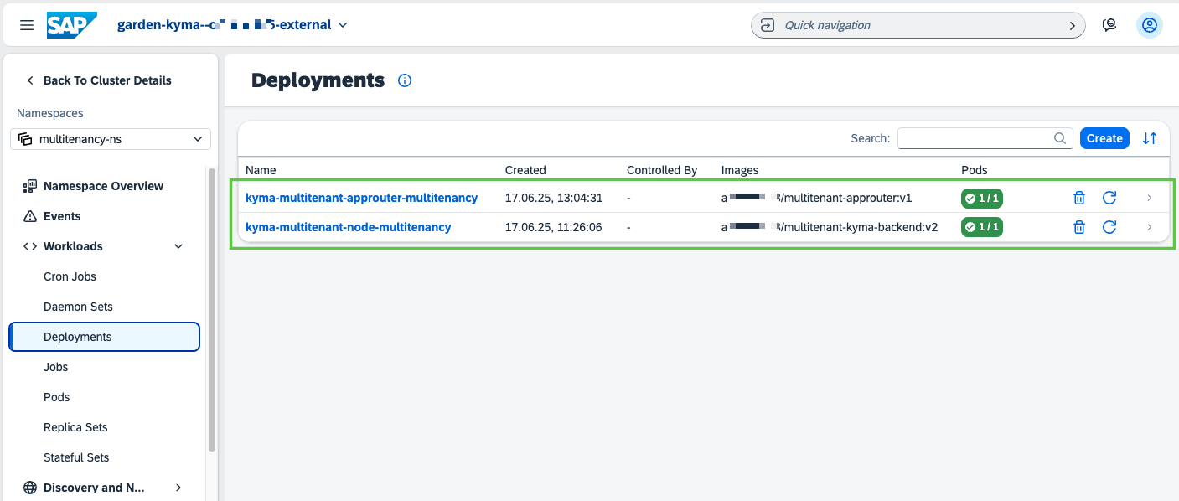Open Namespace Overview
This screenshot has height=501, width=1179.
[103, 186]
